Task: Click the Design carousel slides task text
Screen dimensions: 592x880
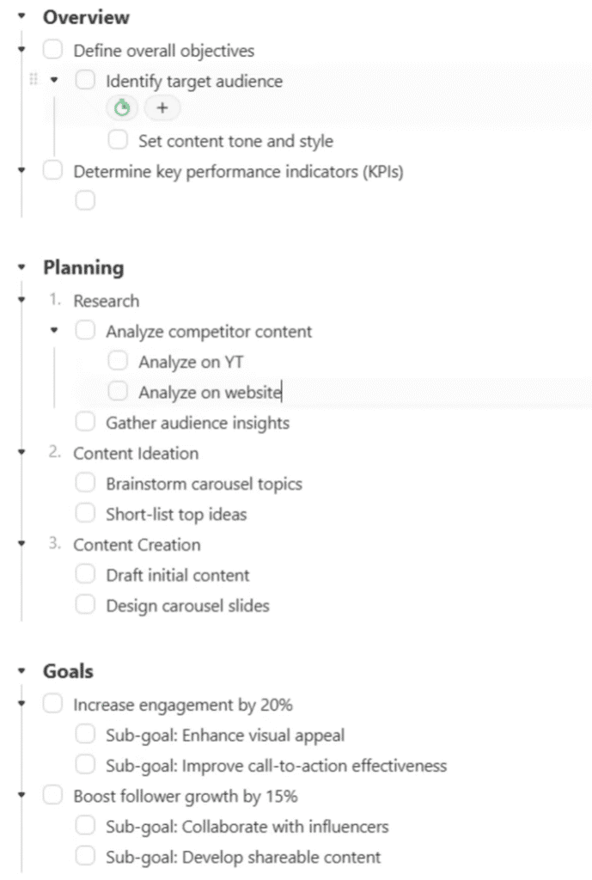Action: pos(187,606)
